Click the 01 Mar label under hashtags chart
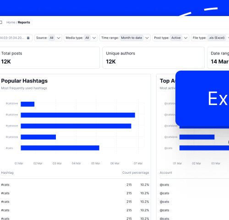 [19, 163]
